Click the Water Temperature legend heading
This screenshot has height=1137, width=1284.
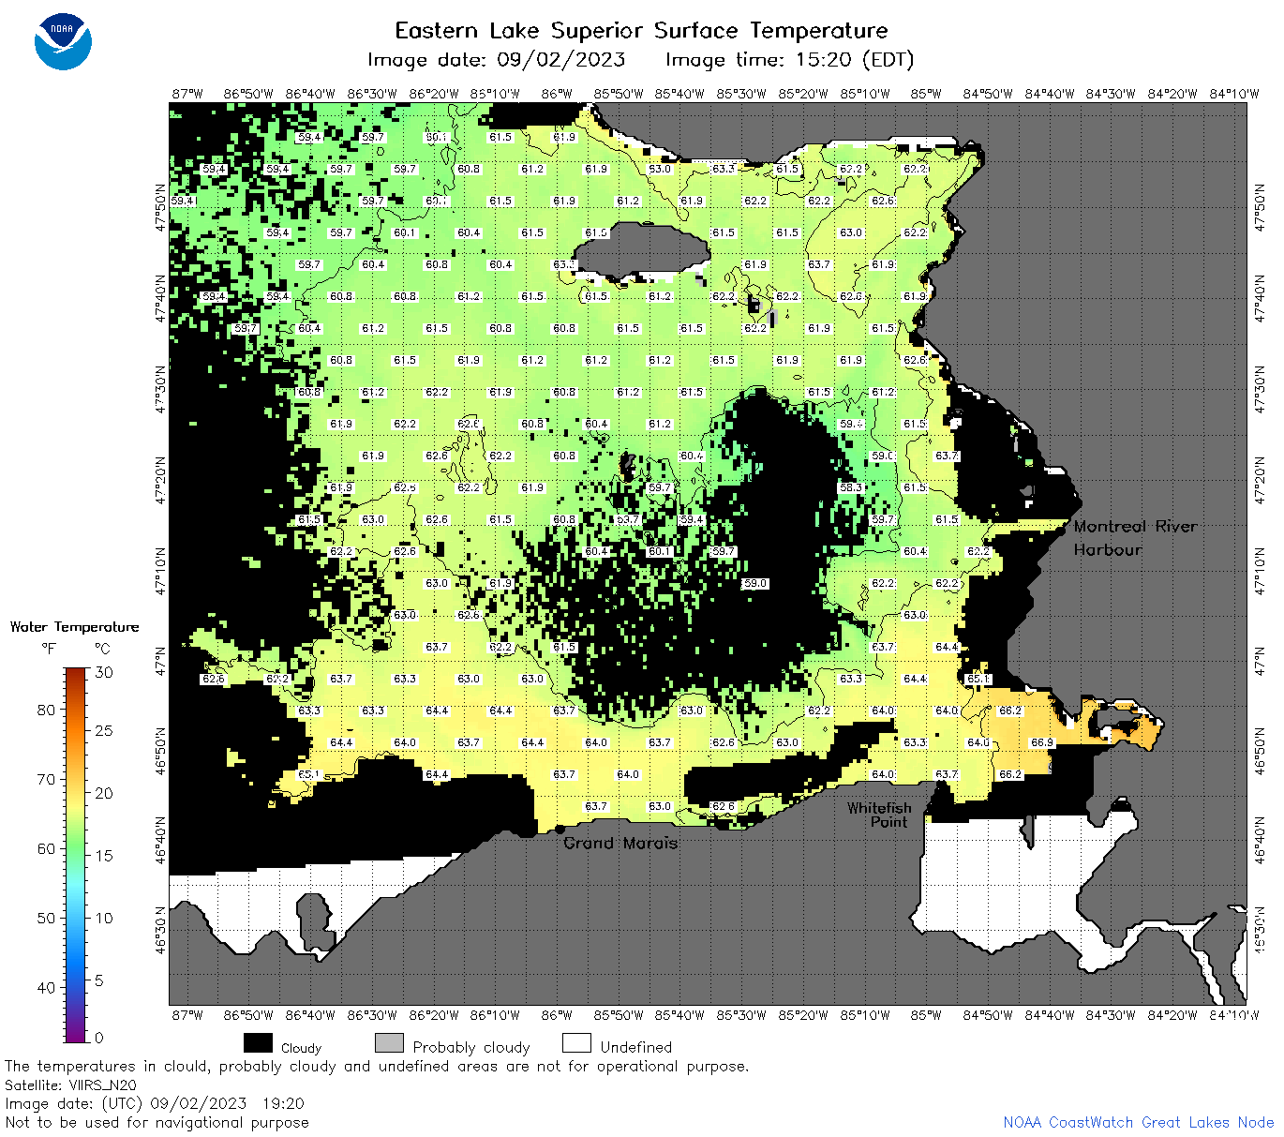coord(74,626)
